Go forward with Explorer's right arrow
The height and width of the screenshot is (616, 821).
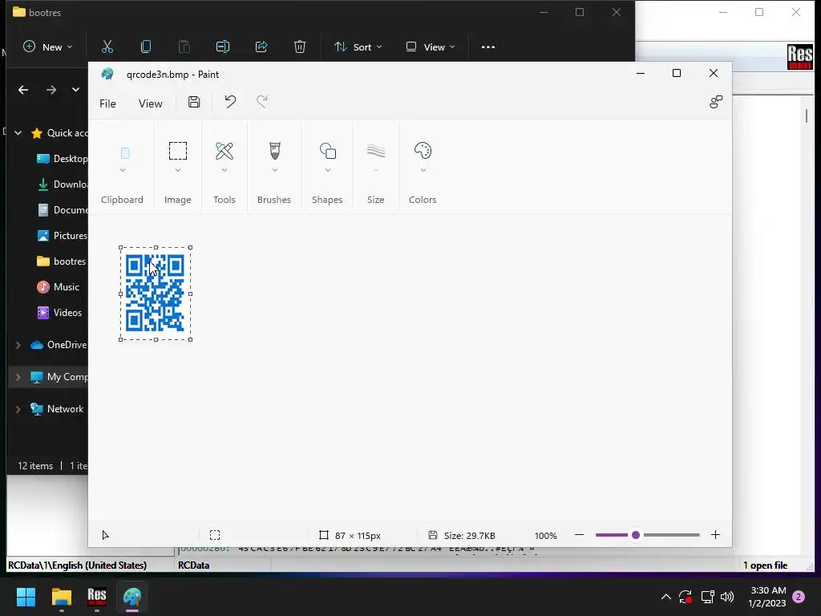(x=51, y=90)
